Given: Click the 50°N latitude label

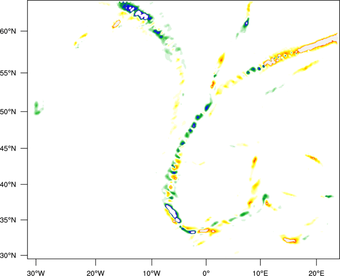Looking at the screenshot, I should [x=8, y=112].
